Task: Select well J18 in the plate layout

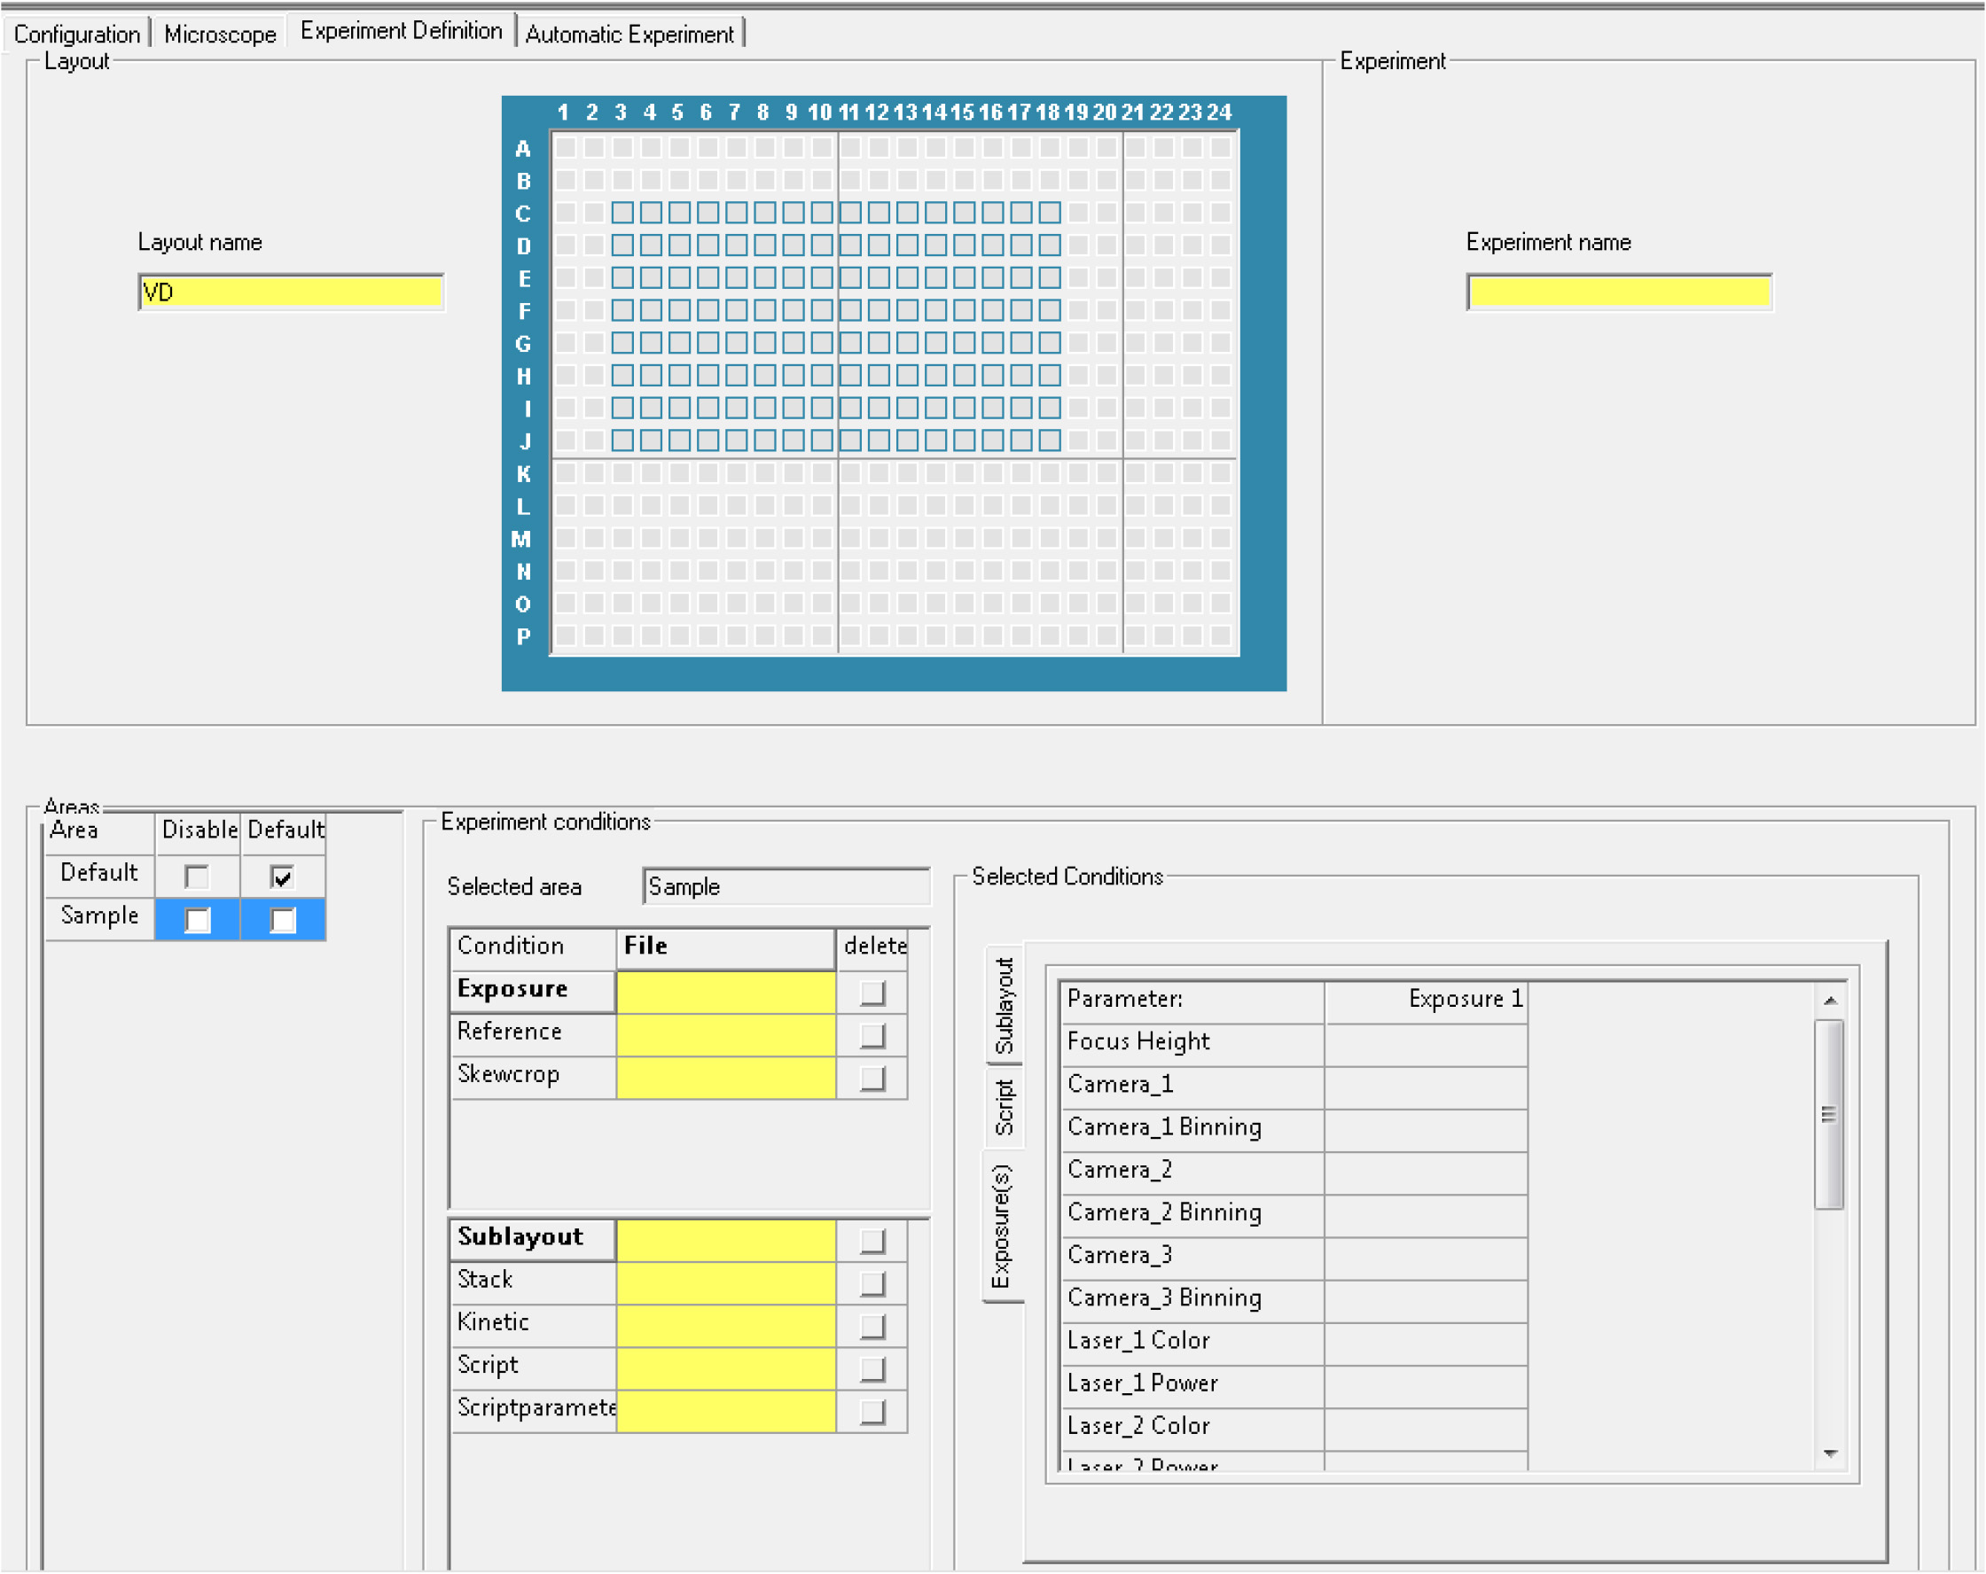Action: coord(1049,440)
